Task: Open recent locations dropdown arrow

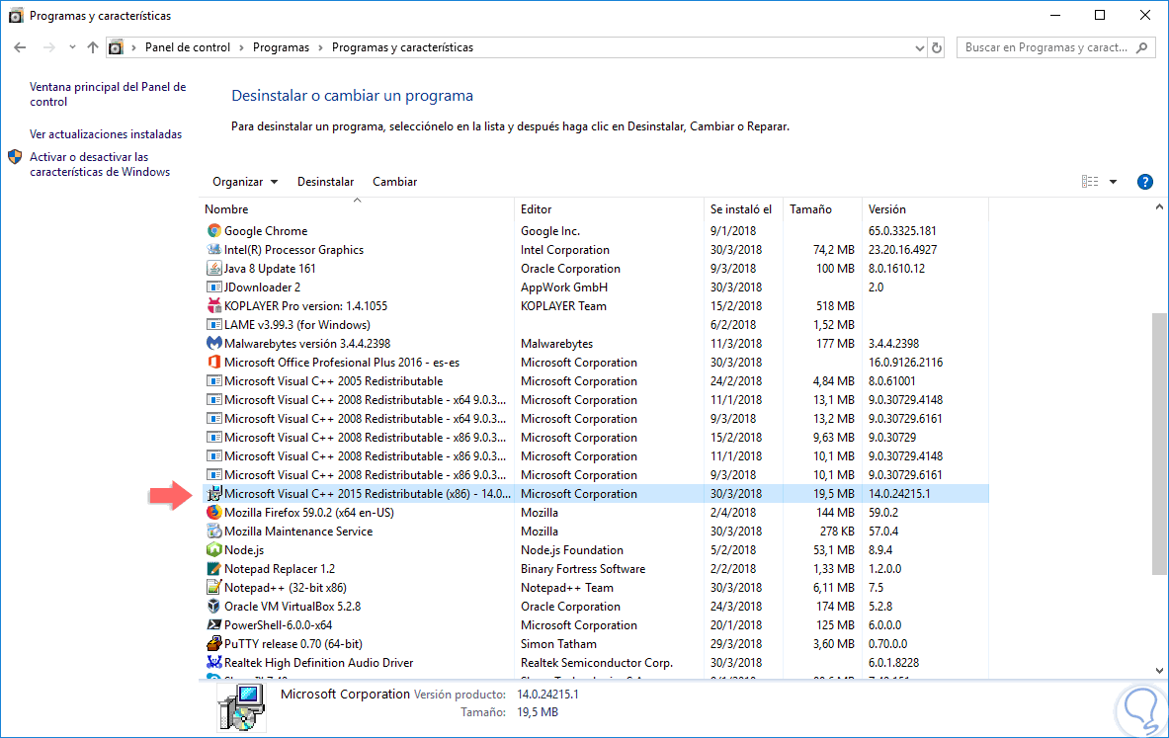Action: [72, 47]
